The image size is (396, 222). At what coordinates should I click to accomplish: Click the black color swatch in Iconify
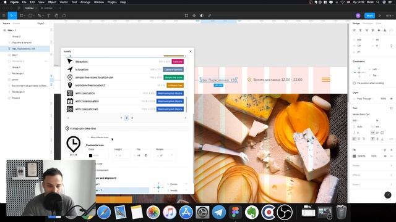(90, 155)
